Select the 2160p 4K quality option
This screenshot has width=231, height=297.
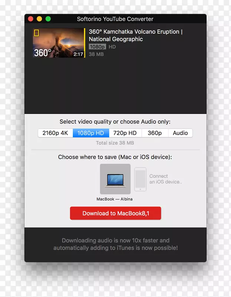(55, 133)
